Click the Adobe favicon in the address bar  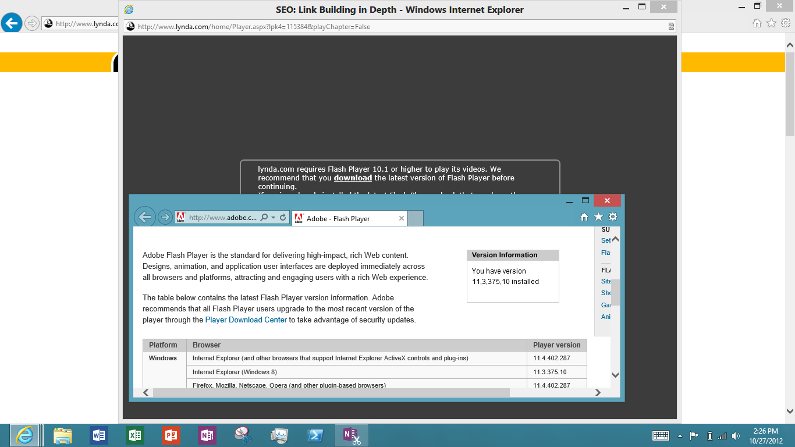tap(180, 218)
